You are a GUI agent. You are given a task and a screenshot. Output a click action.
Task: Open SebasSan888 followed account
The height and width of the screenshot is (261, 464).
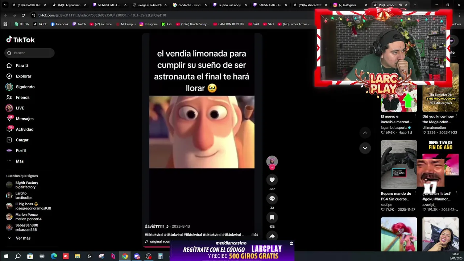(22, 227)
